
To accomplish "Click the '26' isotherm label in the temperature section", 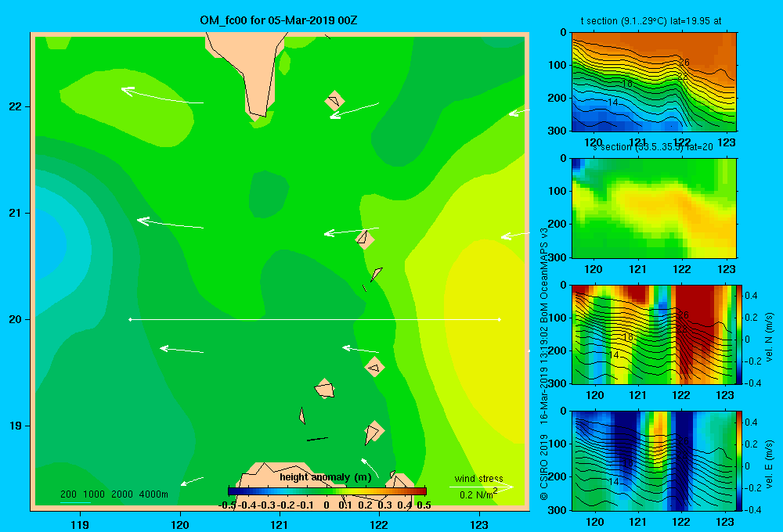I will (x=684, y=63).
